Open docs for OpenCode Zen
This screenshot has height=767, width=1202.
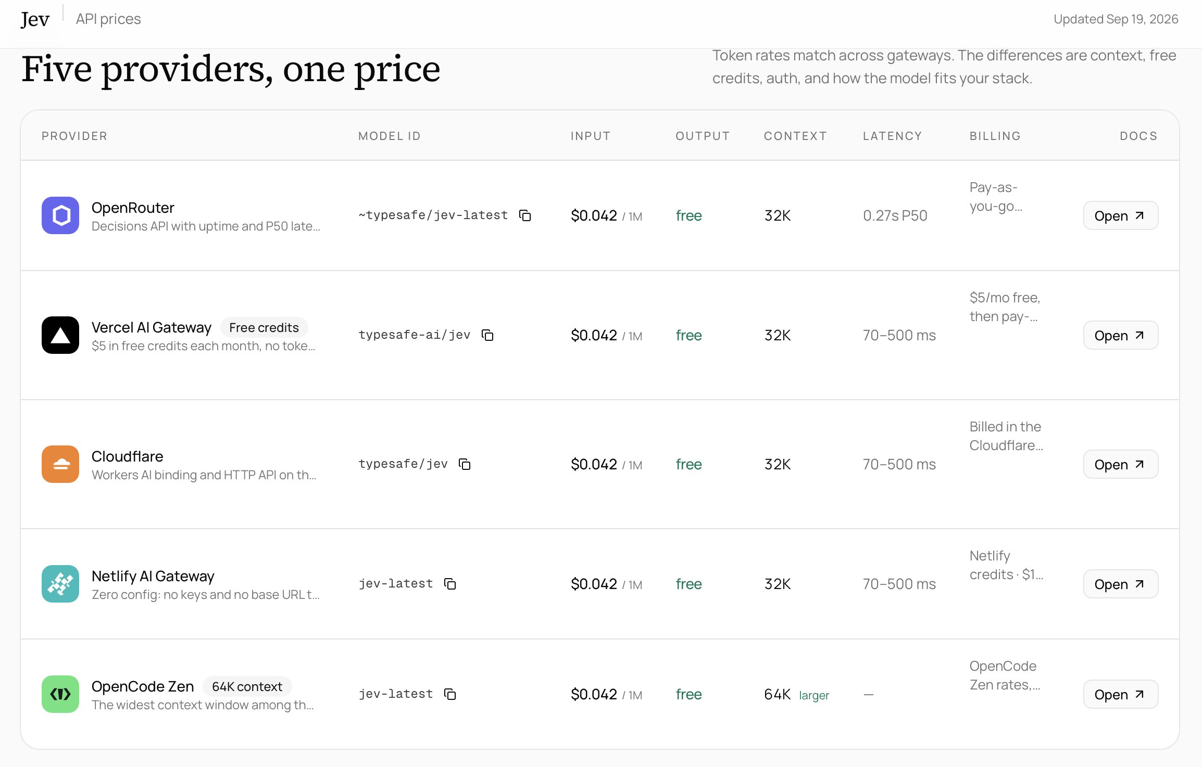tap(1121, 694)
